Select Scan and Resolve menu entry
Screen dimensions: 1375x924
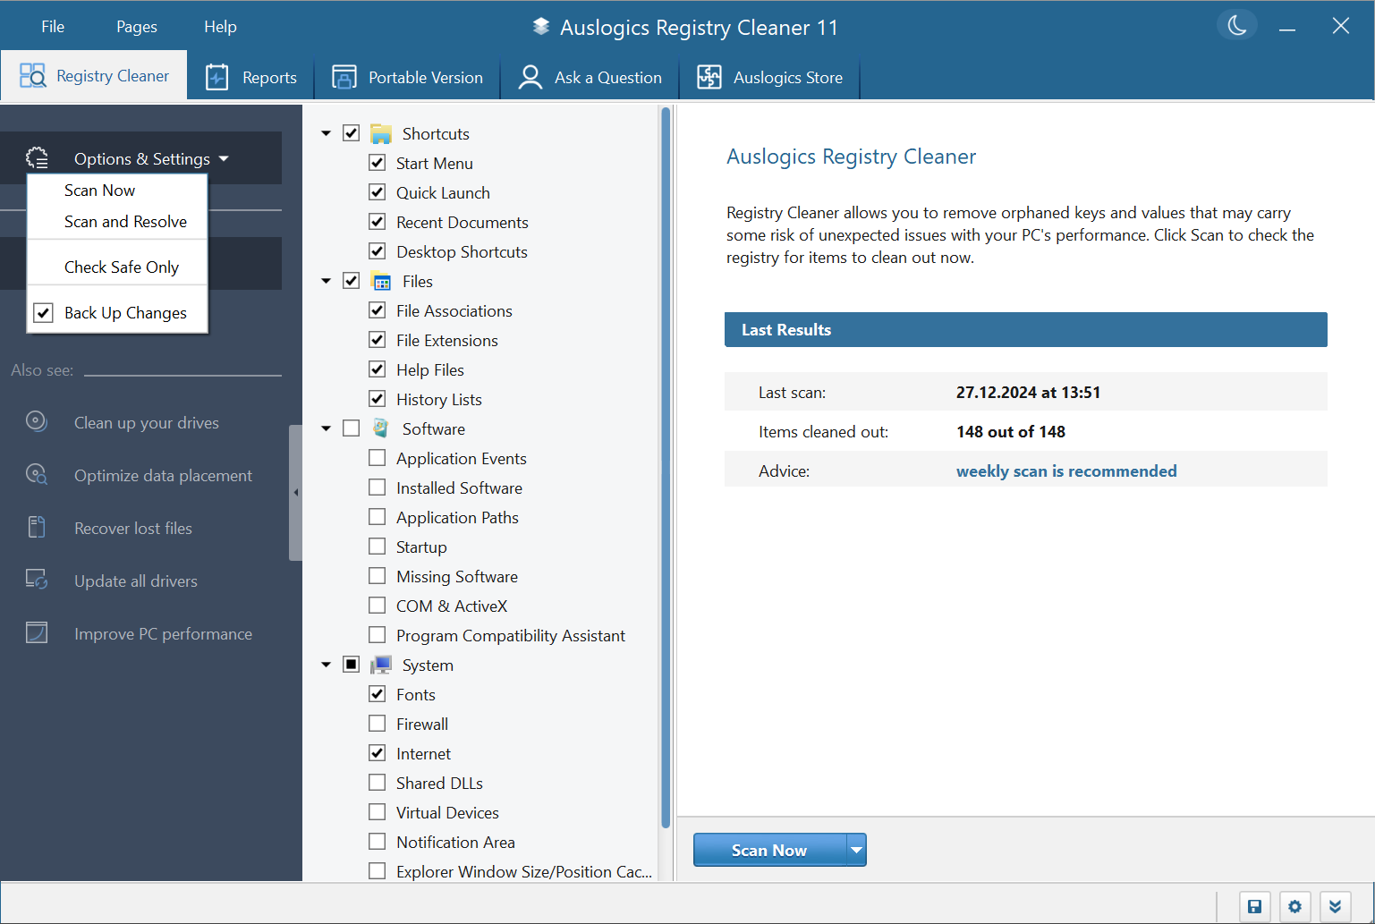point(125,222)
